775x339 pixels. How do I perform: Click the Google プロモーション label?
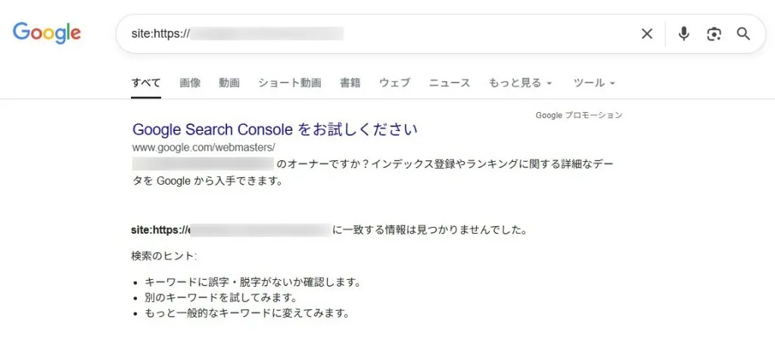click(x=579, y=115)
